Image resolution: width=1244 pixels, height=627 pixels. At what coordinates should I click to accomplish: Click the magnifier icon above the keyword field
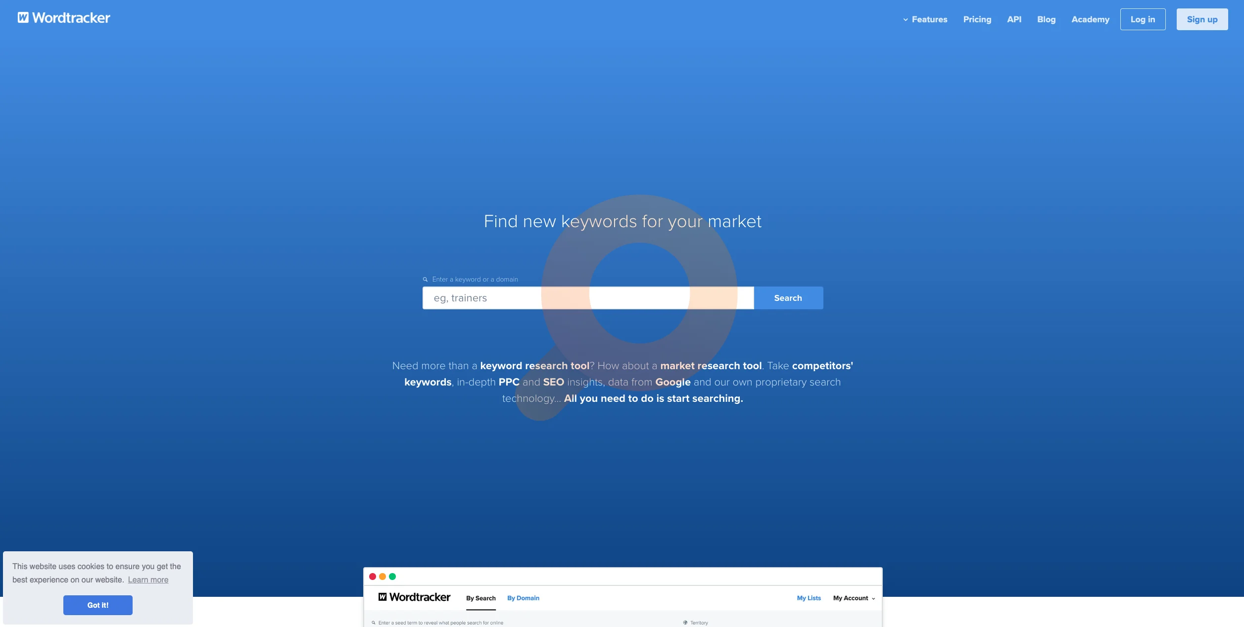click(425, 280)
